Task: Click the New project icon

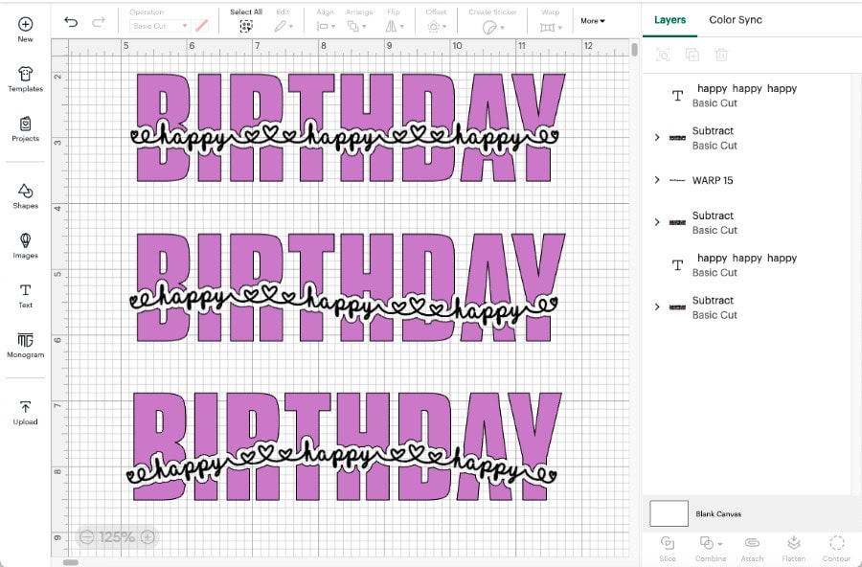Action: point(25,25)
